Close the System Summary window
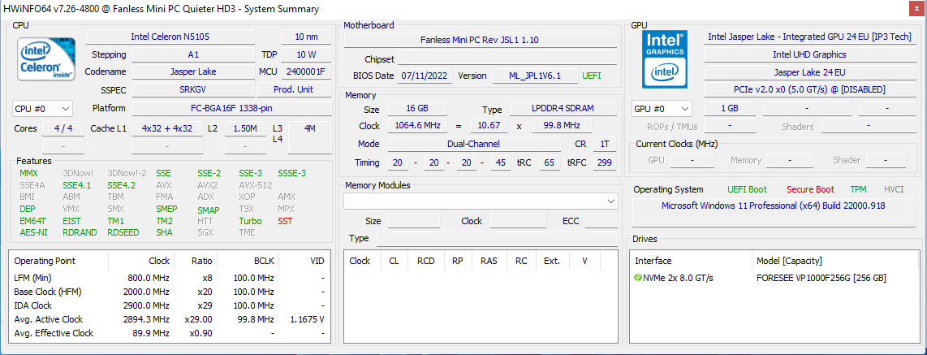Viewport: 927px width, 355px height. click(917, 8)
